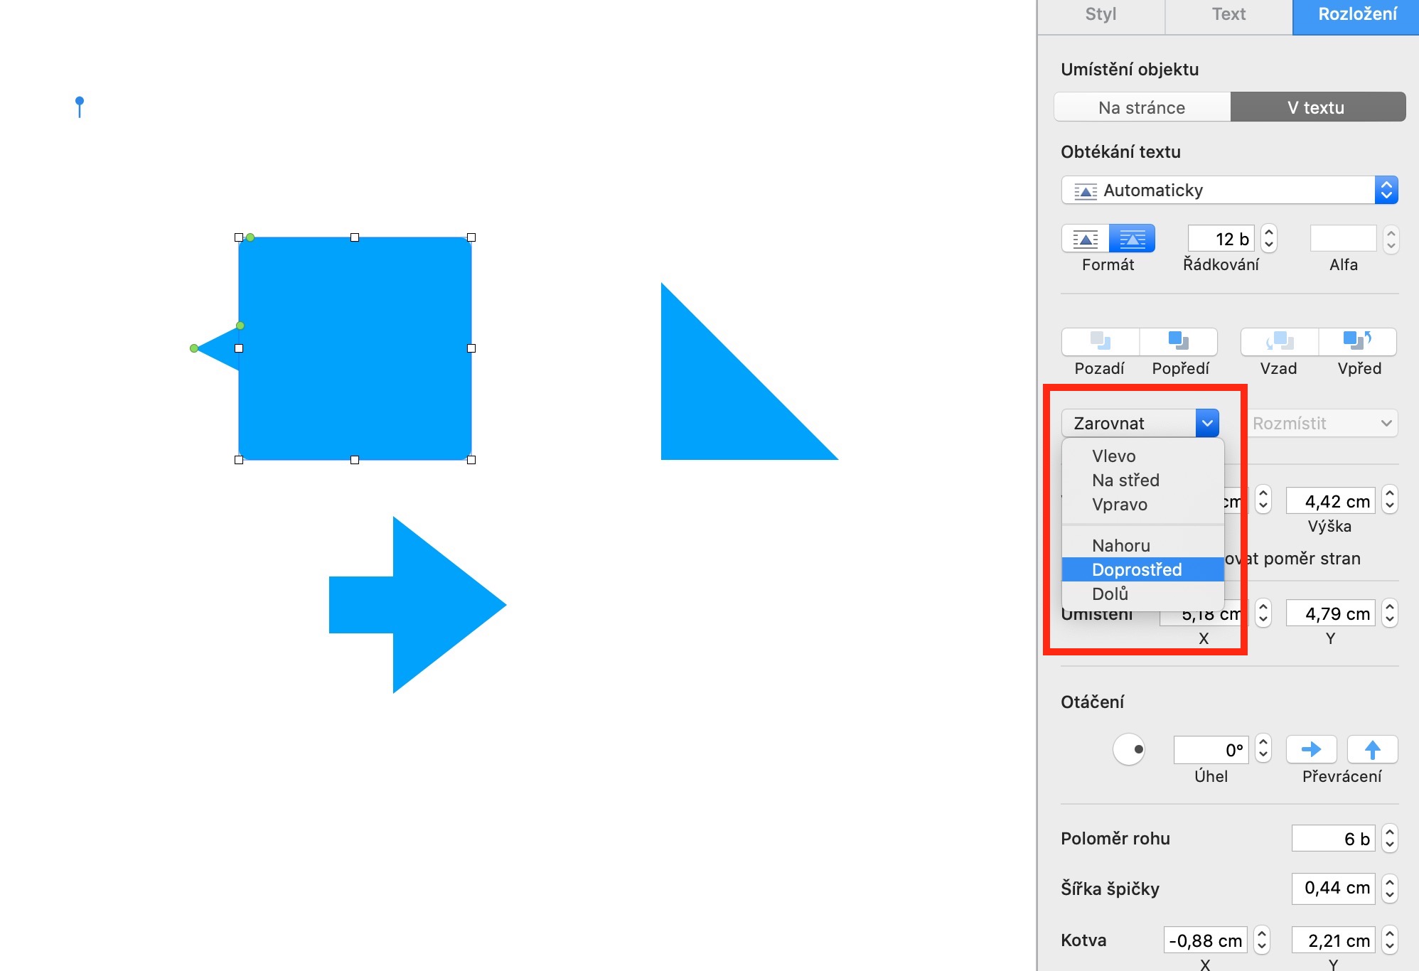Switch to the Styl tab
Screen dimensions: 1419x971
[x=1101, y=14]
